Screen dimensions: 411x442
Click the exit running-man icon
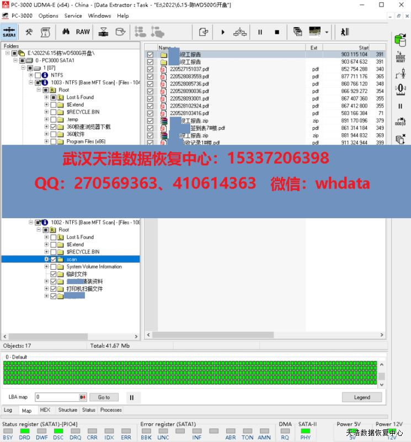[x=345, y=32]
